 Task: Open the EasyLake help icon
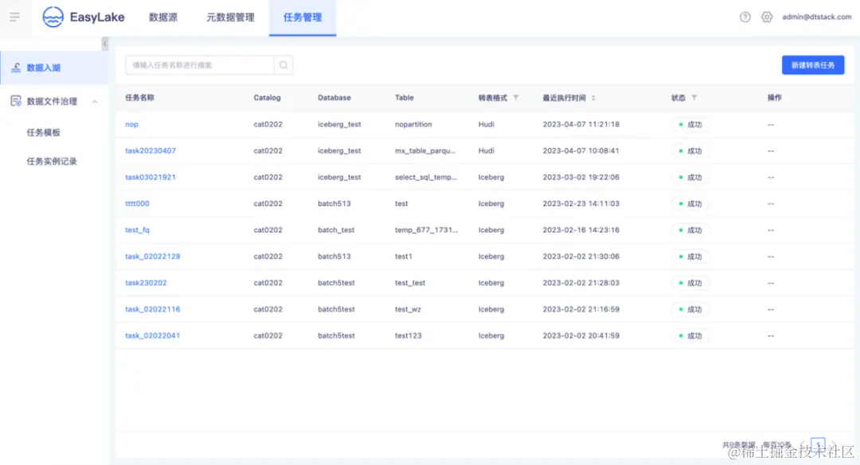point(745,16)
